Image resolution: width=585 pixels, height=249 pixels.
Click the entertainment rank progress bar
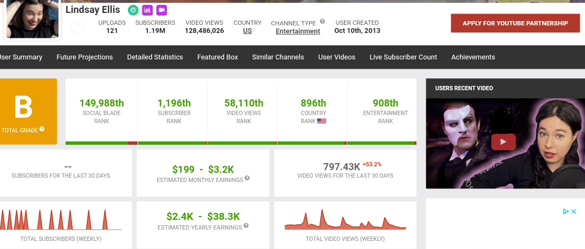(x=382, y=143)
